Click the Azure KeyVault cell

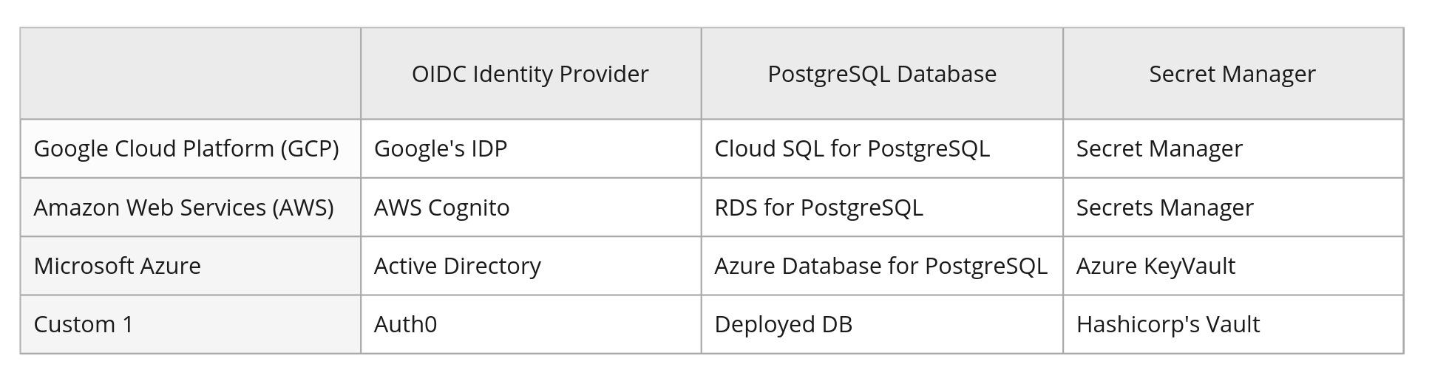click(x=1156, y=266)
